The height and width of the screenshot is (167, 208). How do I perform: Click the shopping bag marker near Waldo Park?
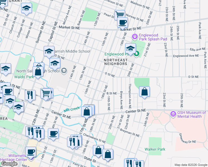coord(38,72)
